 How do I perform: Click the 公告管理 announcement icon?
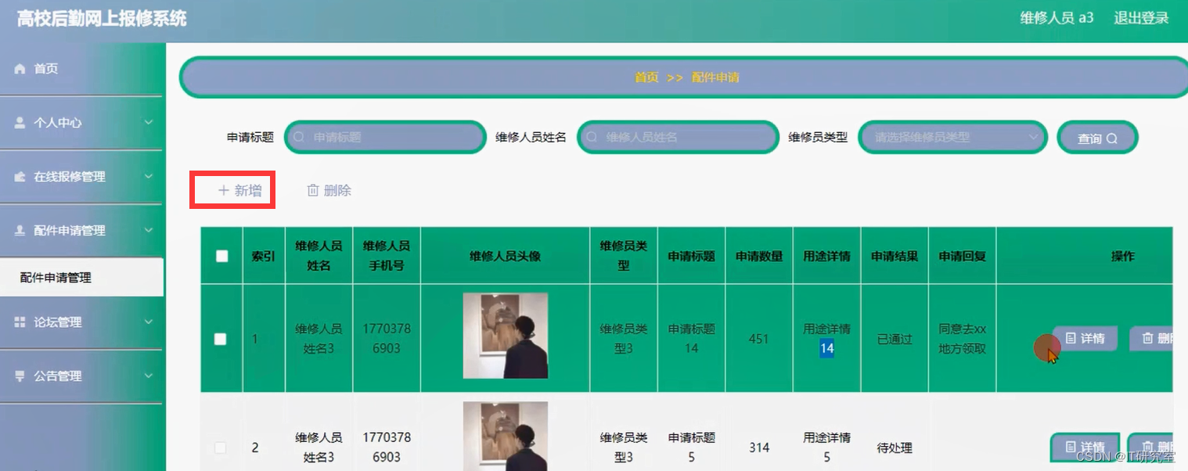click(20, 376)
